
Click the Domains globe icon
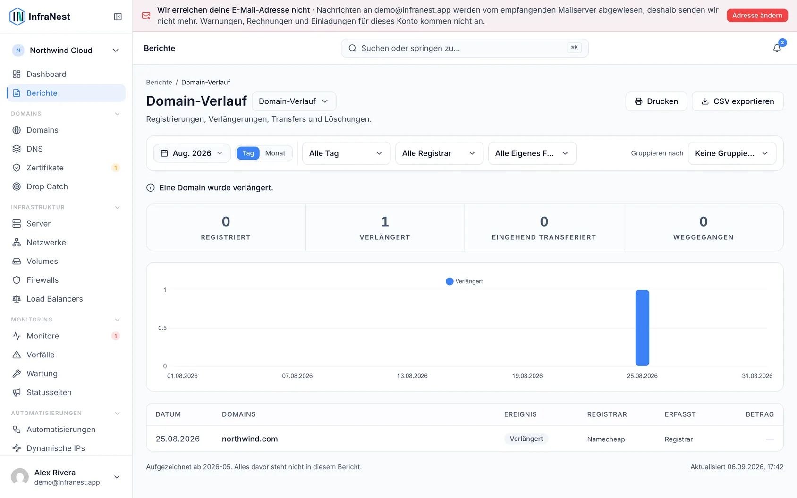coord(17,130)
